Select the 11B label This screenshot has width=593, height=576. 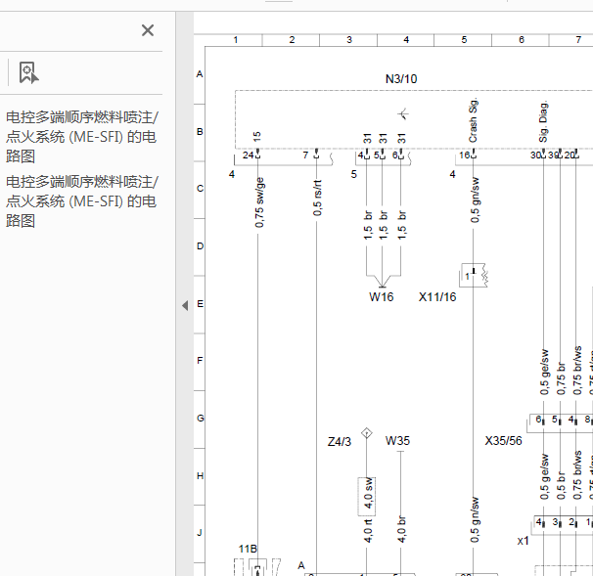pos(248,549)
